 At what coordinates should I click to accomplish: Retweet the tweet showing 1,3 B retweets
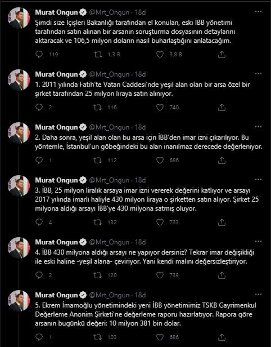click(x=98, y=55)
